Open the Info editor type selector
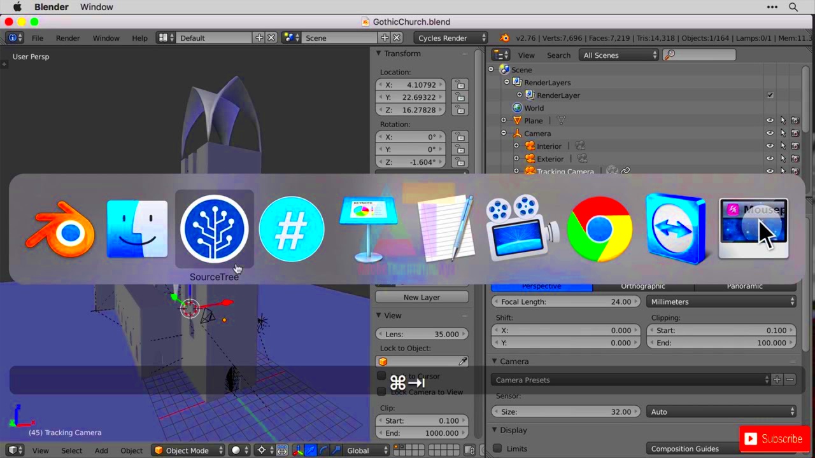The height and width of the screenshot is (458, 815). [15, 38]
